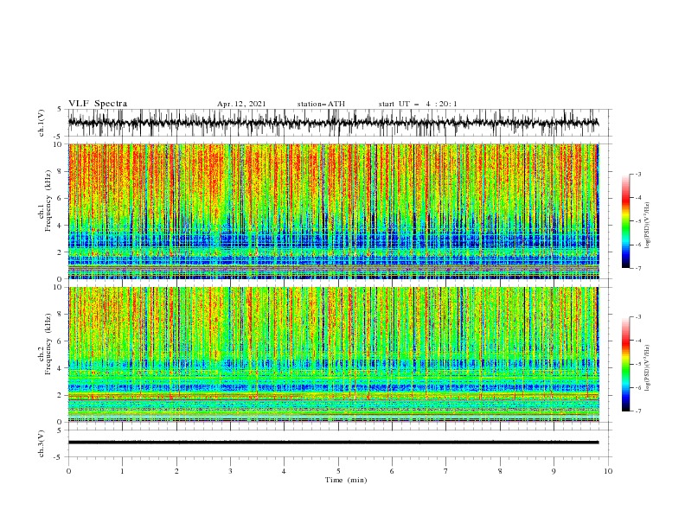
Task: Click time axis tick label "9"
Action: (554, 471)
